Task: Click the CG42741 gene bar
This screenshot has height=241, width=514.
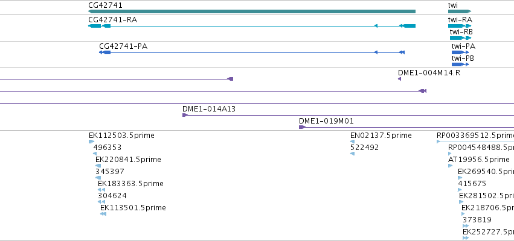Action: (x=252, y=11)
